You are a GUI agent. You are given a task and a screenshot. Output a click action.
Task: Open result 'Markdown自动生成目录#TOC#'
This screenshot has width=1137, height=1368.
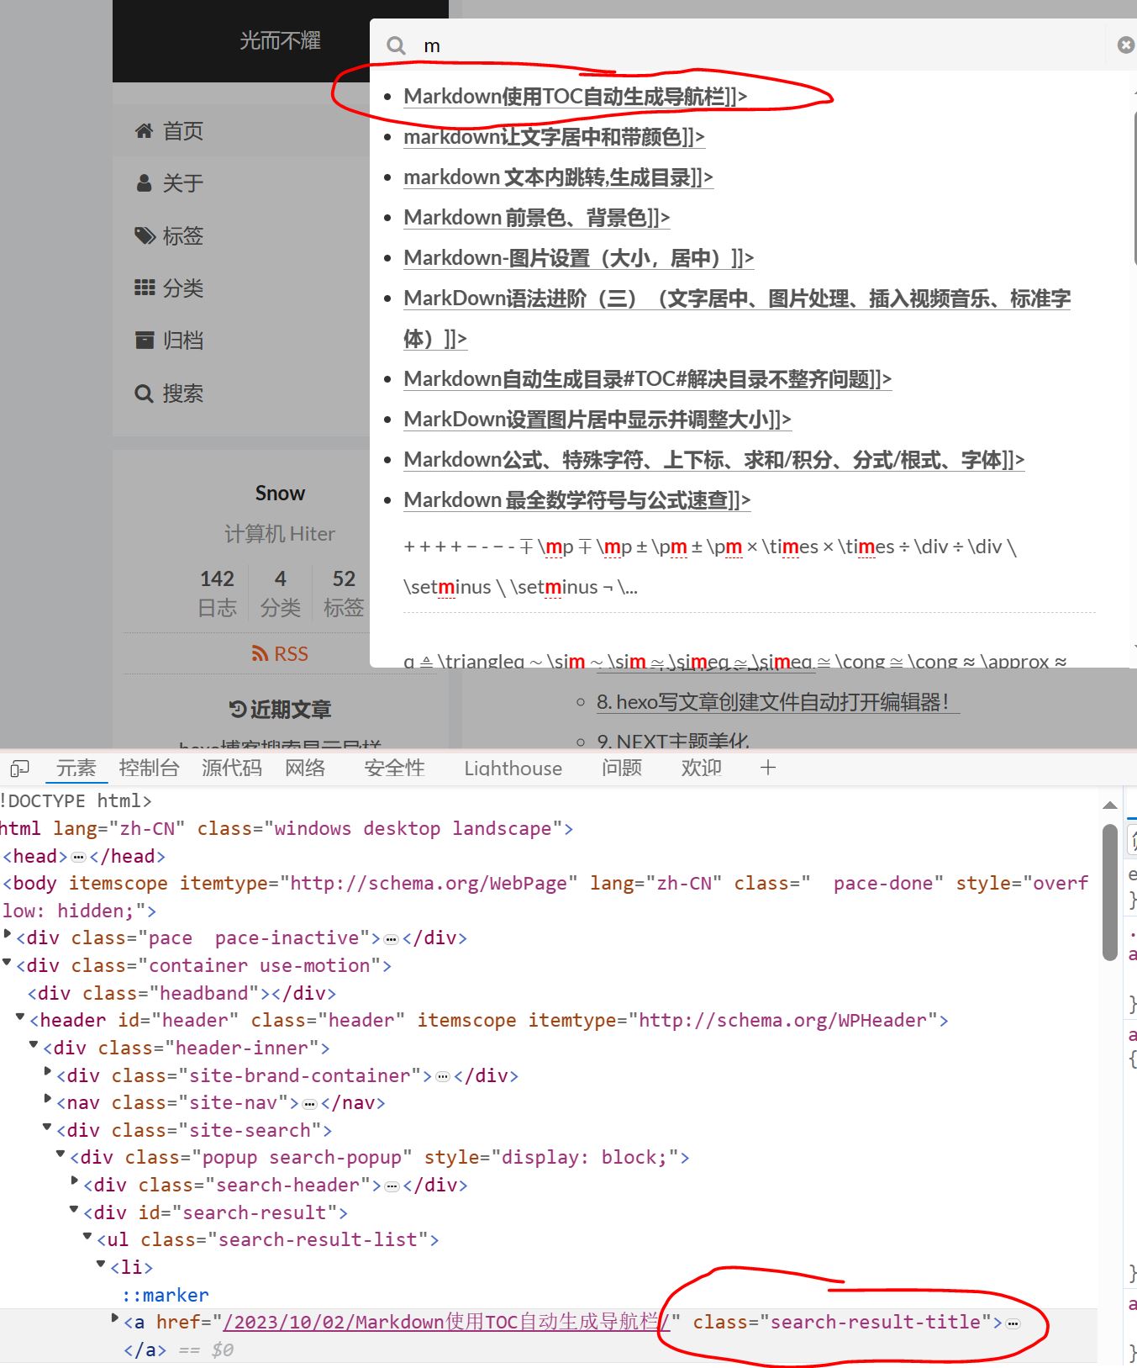click(647, 379)
